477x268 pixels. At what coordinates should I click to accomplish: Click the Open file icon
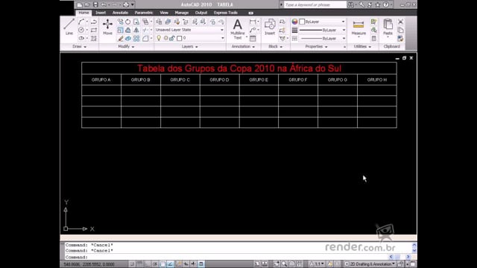coord(87,4)
